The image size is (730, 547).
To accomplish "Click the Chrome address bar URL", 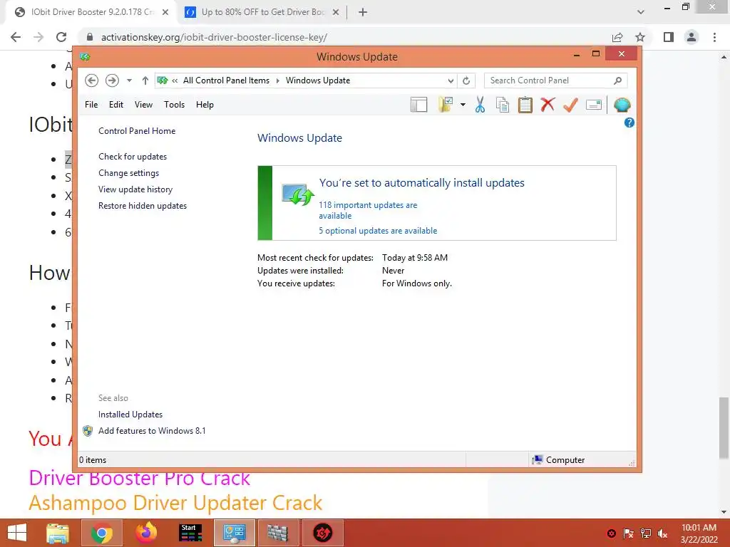I will tap(214, 37).
